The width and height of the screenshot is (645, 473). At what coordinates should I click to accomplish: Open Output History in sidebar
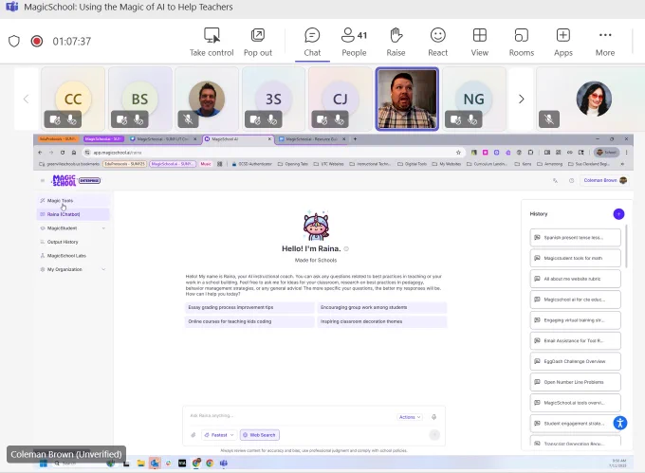coord(73,242)
